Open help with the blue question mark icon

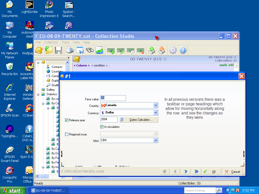click(183, 50)
